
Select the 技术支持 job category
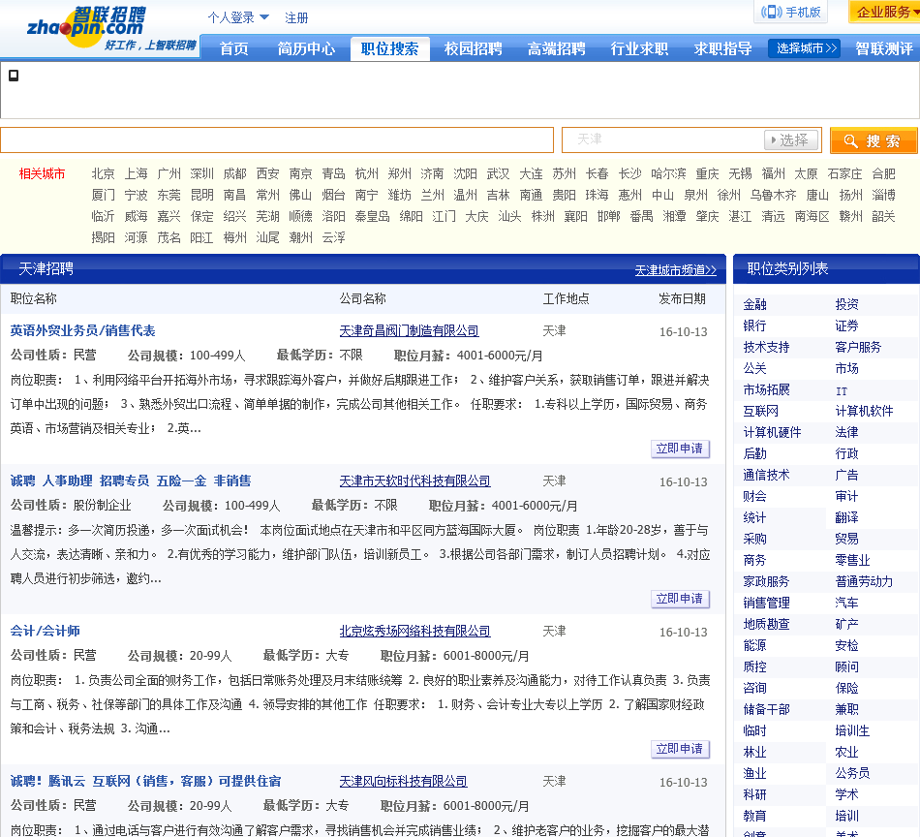tap(766, 348)
